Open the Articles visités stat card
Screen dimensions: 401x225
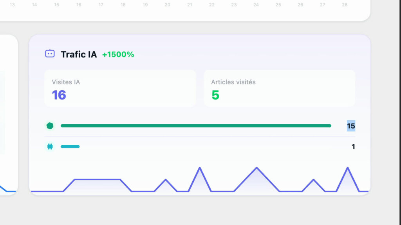279,88
